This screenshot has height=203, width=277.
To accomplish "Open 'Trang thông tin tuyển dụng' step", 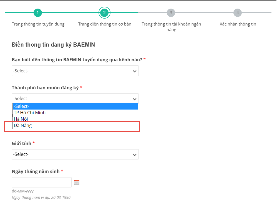I will pyautogui.click(x=38, y=24).
